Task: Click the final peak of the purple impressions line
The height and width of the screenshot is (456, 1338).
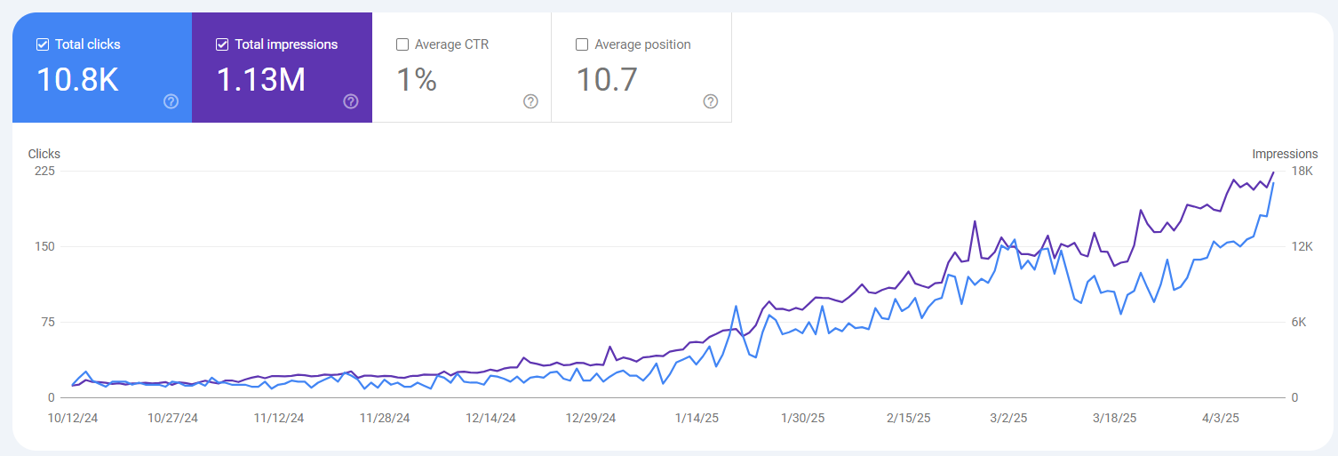Action: point(1273,172)
